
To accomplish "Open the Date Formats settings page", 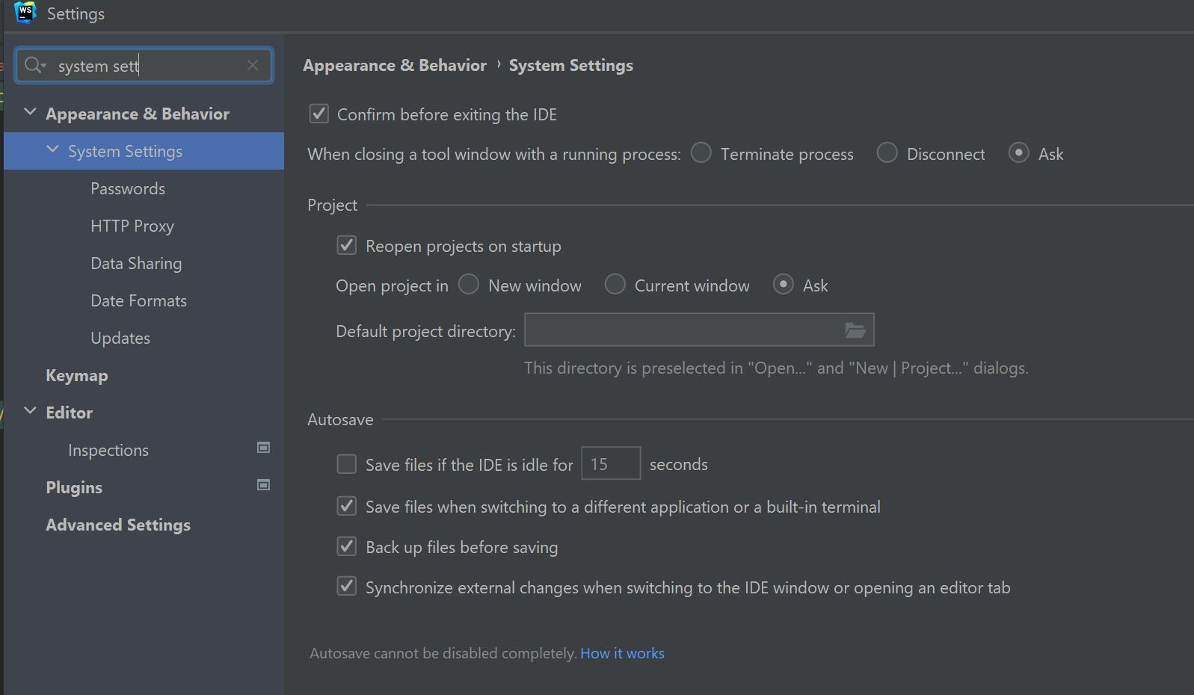I will [x=138, y=300].
